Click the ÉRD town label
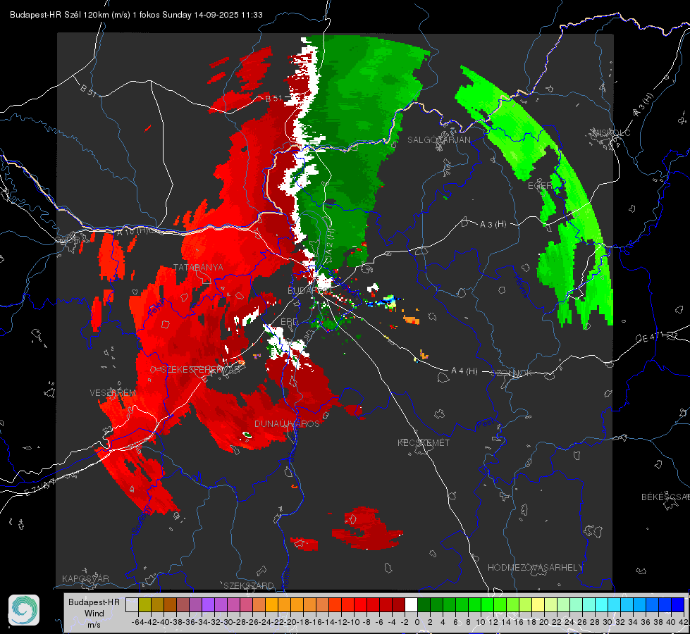This screenshot has height=634, width=690. 289,321
